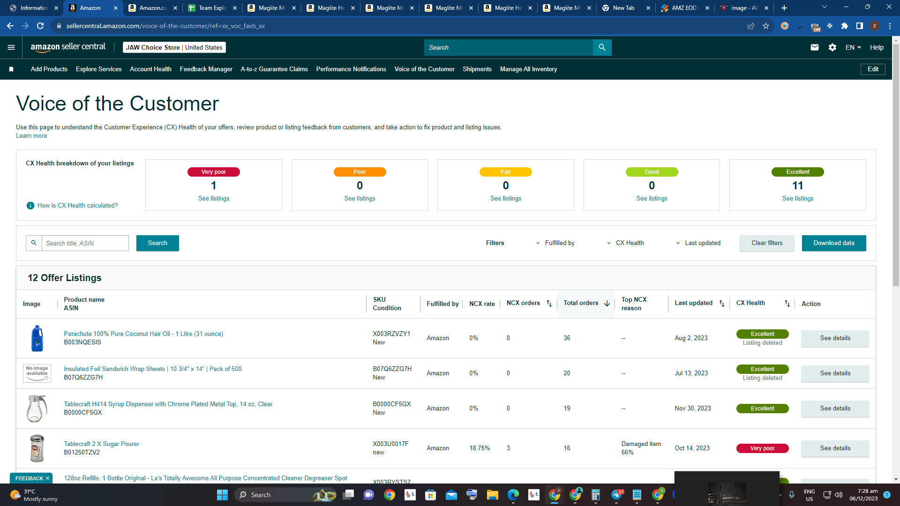
Task: See listings under Excellent
Action: [798, 199]
